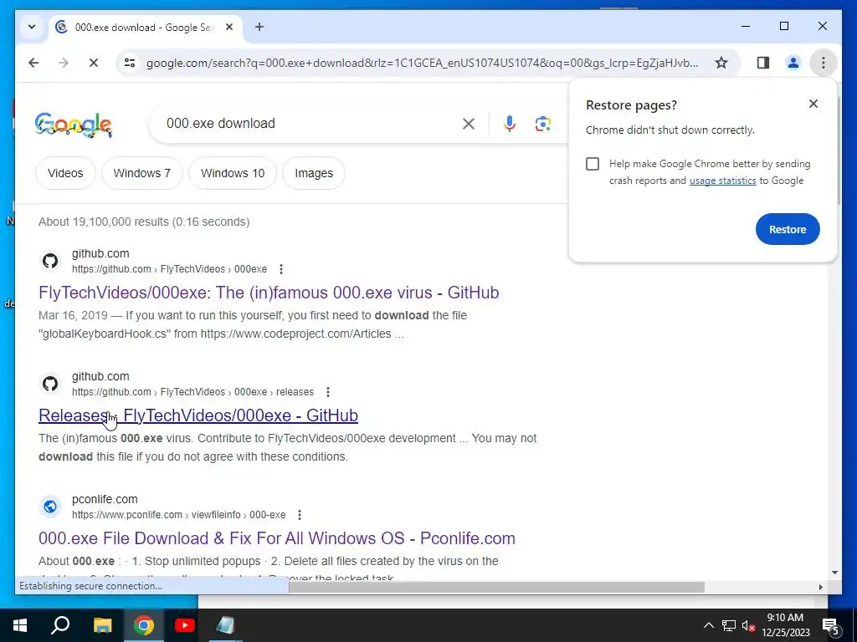Click the scroll-right arrow of the page
The width and height of the screenshot is (857, 642).
(x=820, y=587)
